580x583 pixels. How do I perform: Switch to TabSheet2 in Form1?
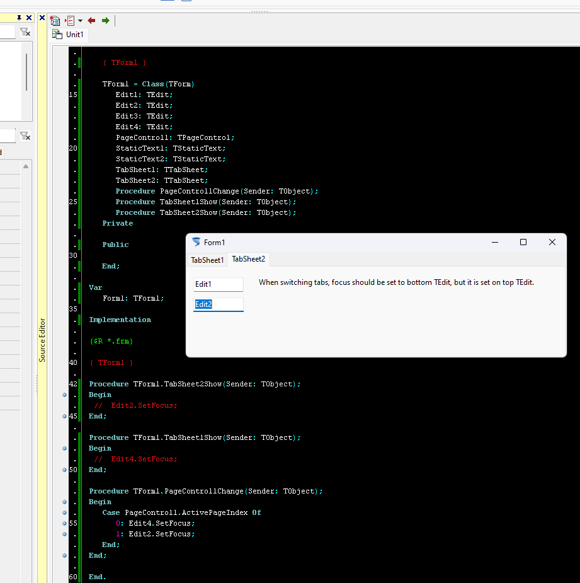coord(249,259)
